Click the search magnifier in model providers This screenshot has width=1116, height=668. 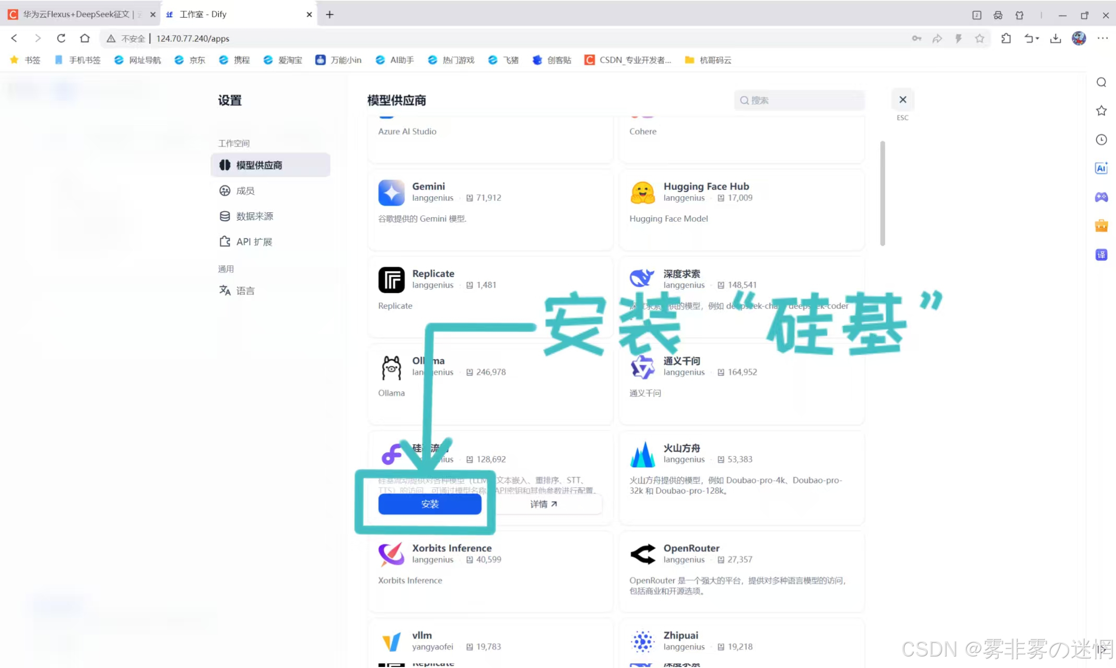point(744,100)
